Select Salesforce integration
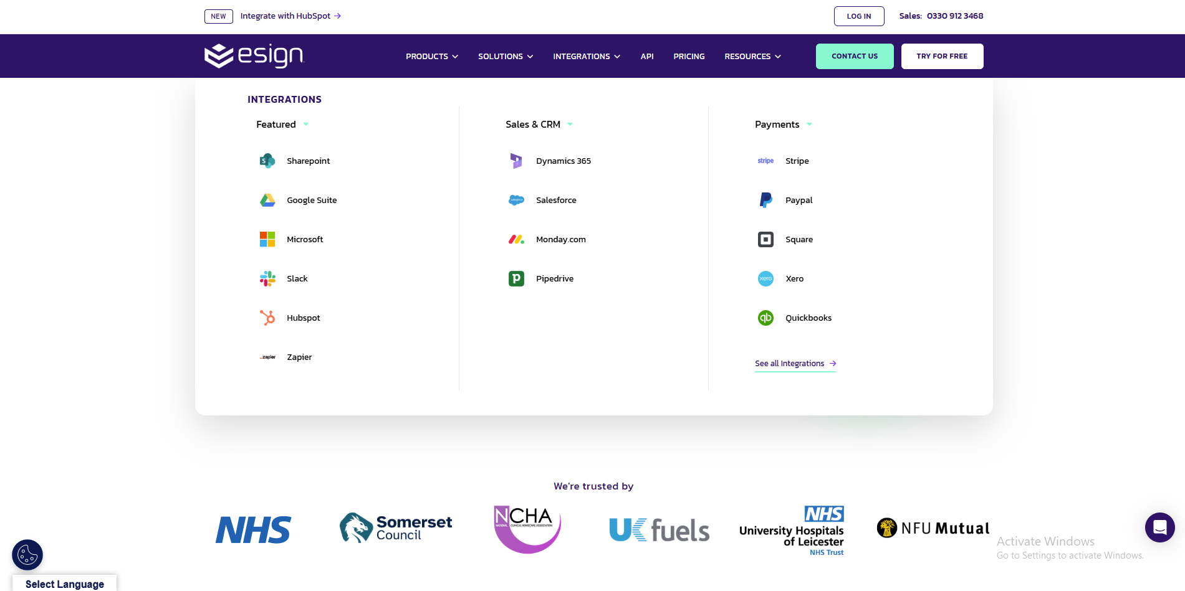This screenshot has width=1185, height=591. click(x=556, y=200)
